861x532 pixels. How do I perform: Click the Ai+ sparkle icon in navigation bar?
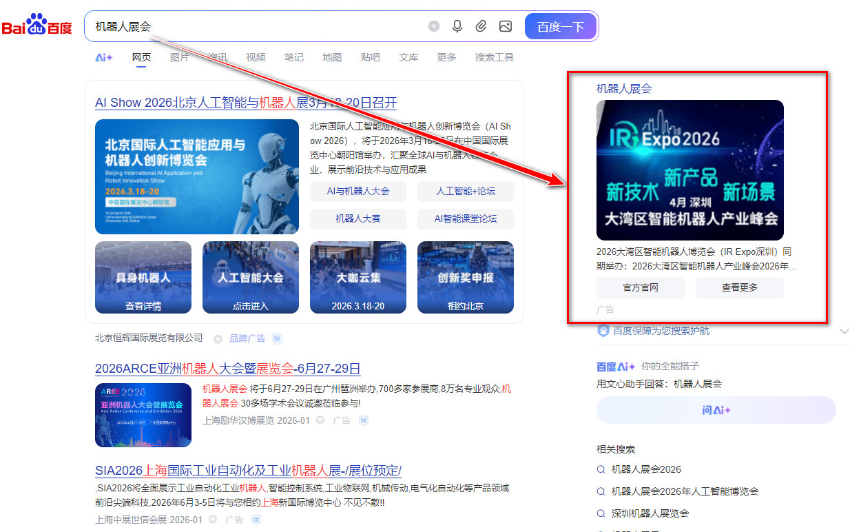click(103, 58)
